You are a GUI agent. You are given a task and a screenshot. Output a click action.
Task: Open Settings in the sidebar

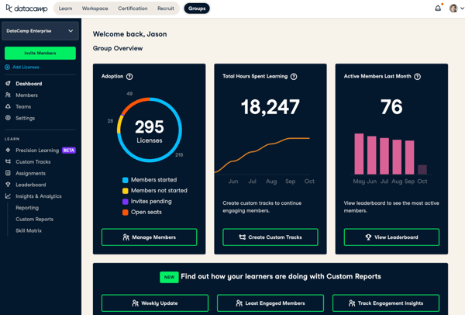[x=26, y=118]
